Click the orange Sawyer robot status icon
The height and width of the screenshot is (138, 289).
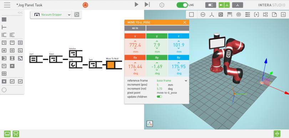click(x=85, y=5)
